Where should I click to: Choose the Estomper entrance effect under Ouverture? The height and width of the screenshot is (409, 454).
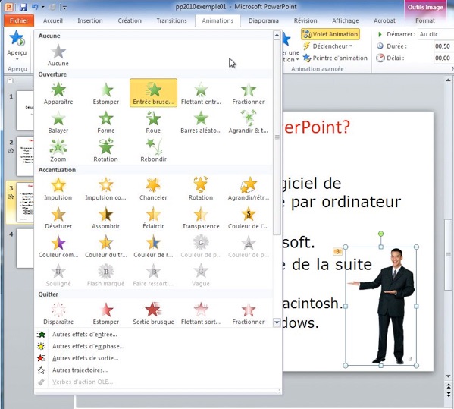(x=105, y=93)
